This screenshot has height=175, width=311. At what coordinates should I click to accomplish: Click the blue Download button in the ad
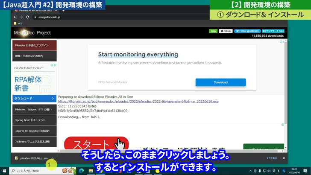point(220,82)
